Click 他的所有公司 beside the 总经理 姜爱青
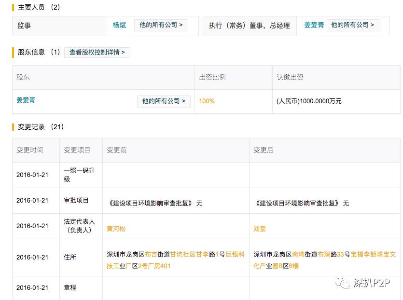 coord(352,25)
